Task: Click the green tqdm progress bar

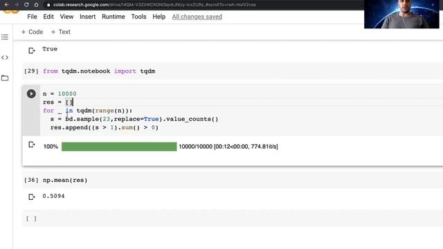Action: tap(119, 147)
